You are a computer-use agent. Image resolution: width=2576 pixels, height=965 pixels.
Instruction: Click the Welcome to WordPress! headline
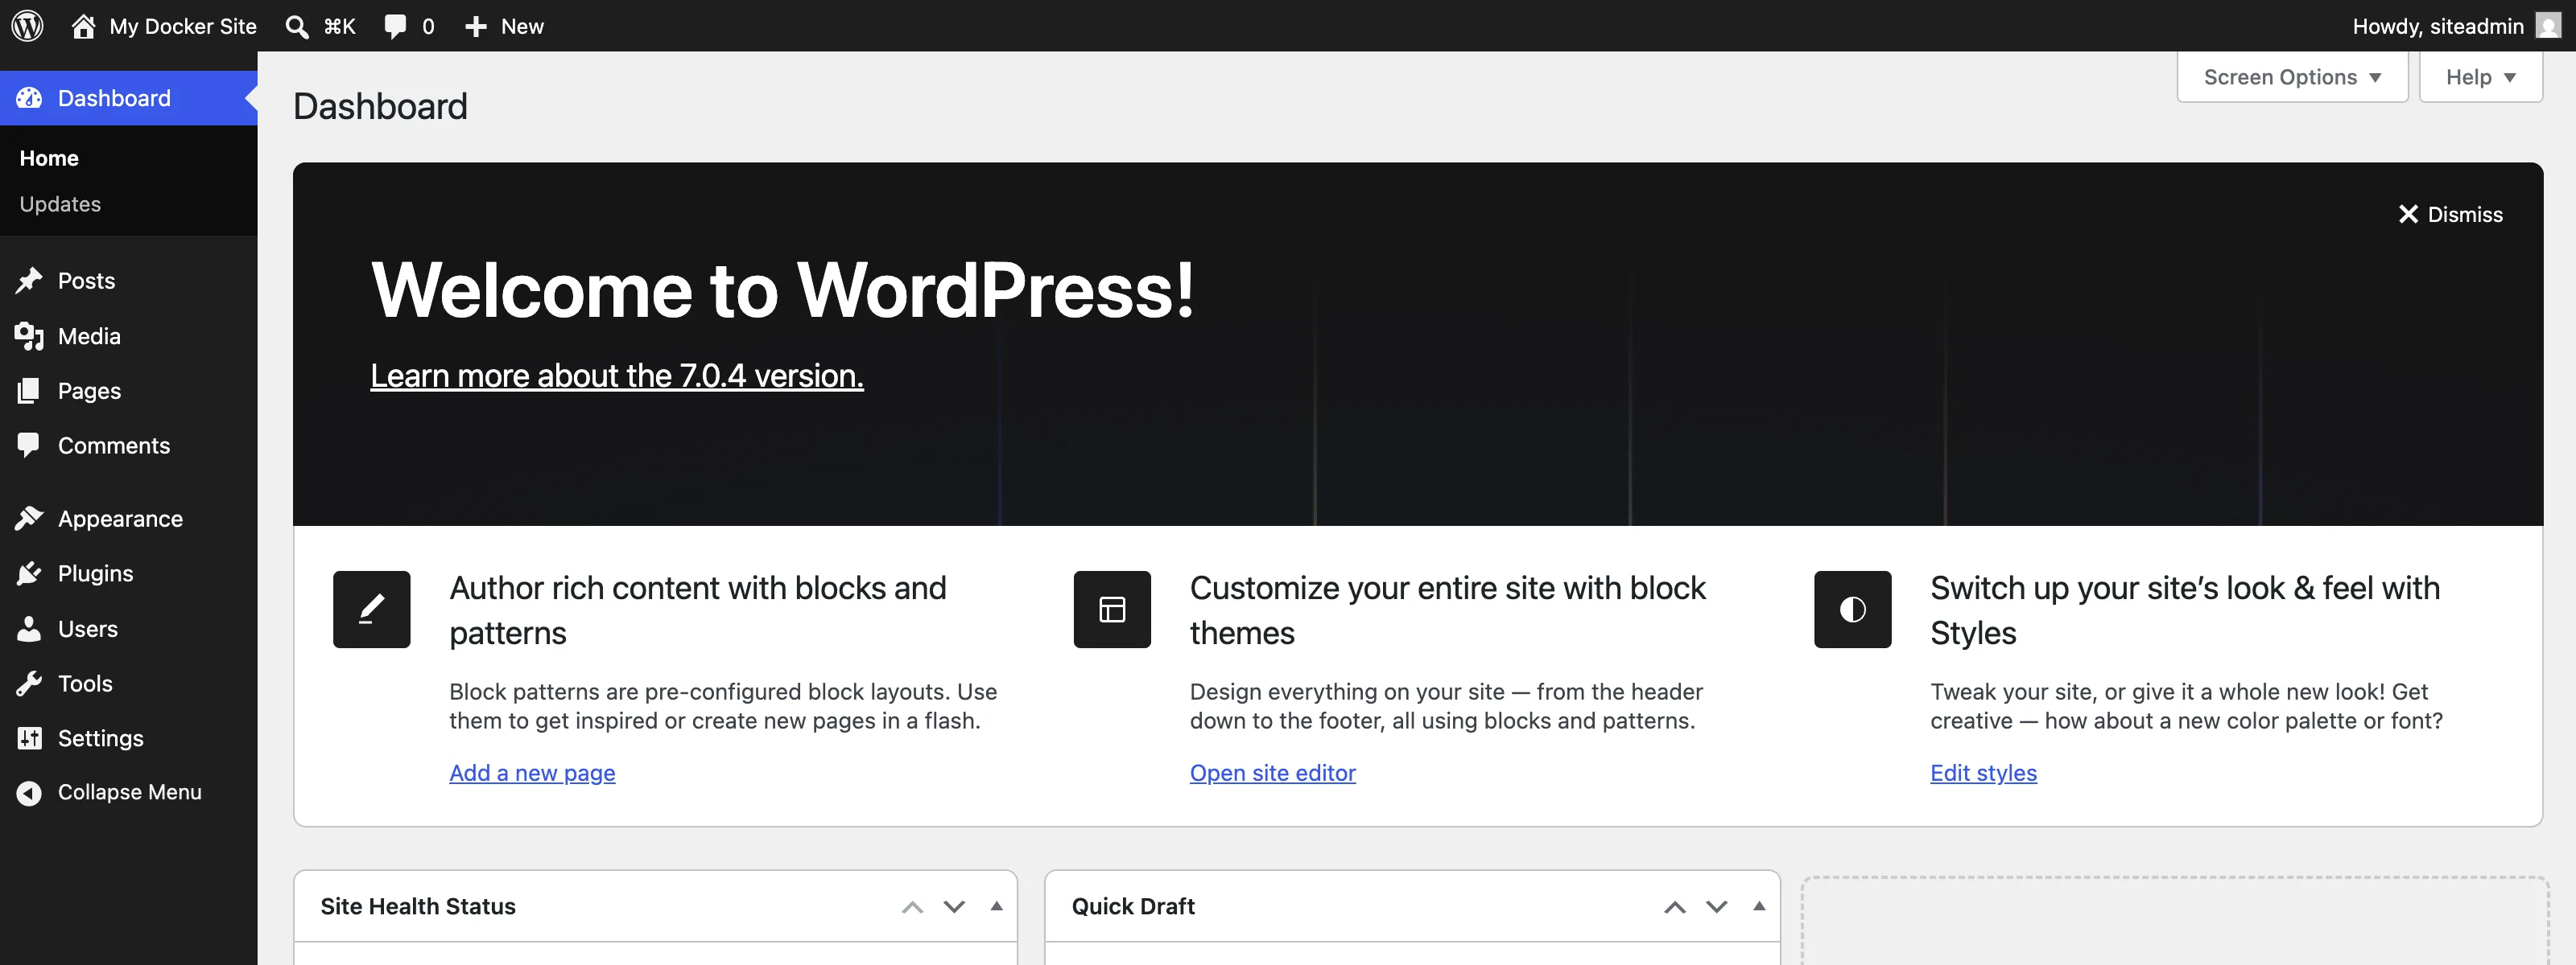[783, 289]
